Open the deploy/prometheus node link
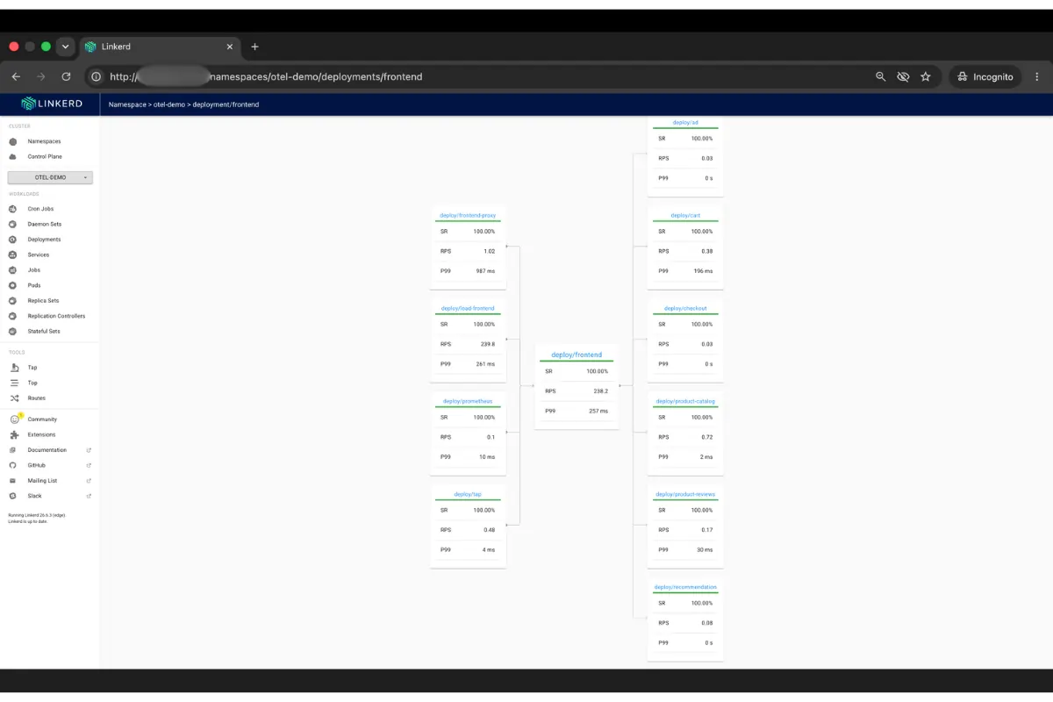The width and height of the screenshot is (1053, 702). click(x=468, y=401)
